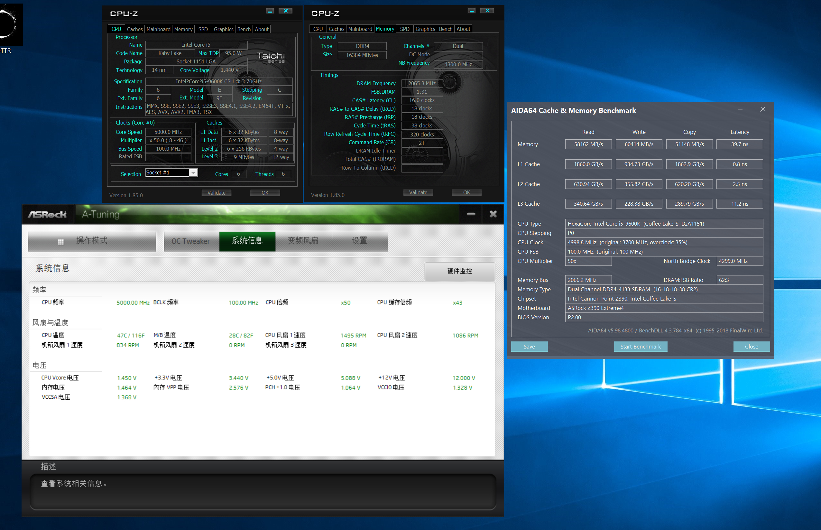Click the DRAM Frequency value 2065.3 MHz

(x=422, y=84)
